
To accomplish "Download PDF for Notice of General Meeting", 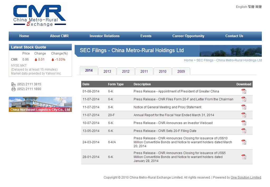I will coord(244,107).
